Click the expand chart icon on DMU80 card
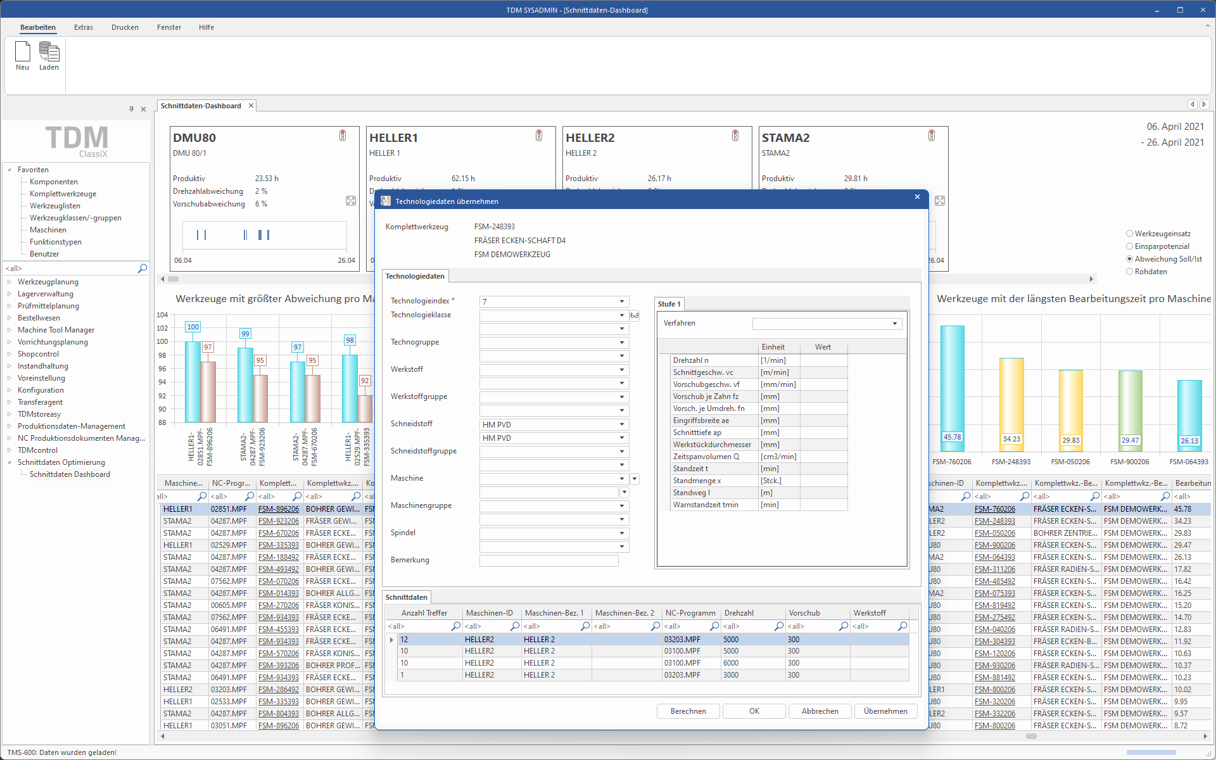Image resolution: width=1216 pixels, height=760 pixels. (x=351, y=201)
